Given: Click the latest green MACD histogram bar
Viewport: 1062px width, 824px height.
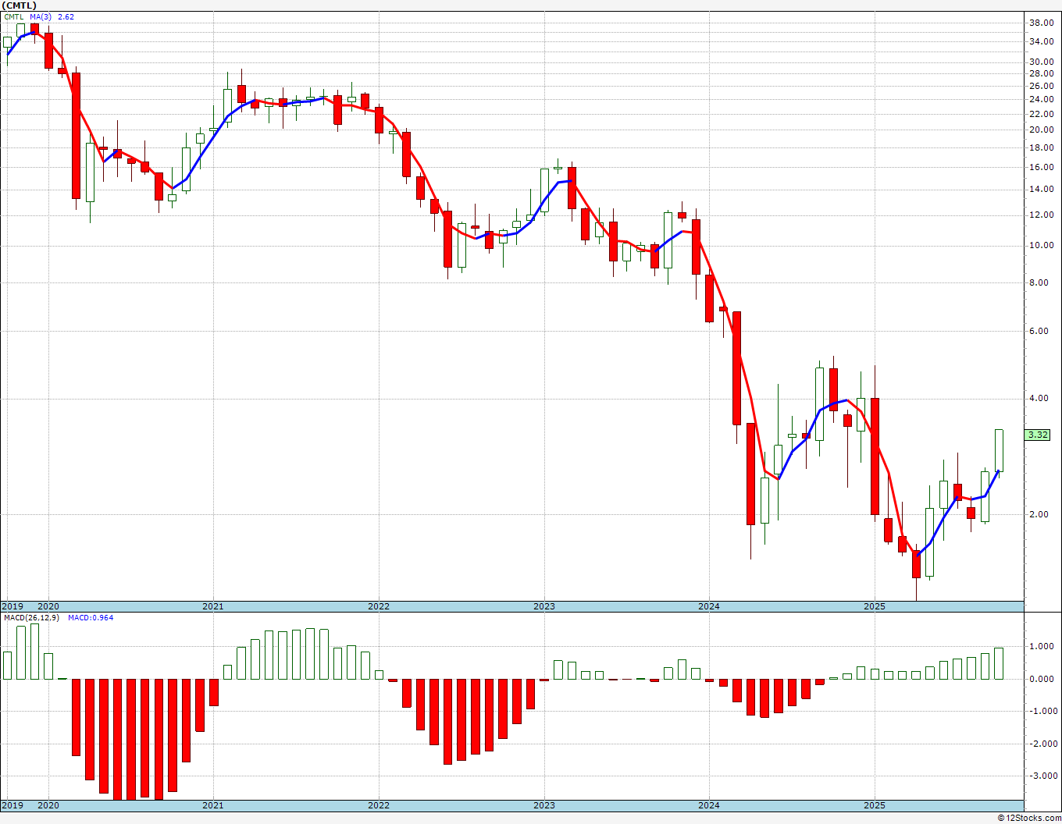Looking at the screenshot, I should point(999,663).
